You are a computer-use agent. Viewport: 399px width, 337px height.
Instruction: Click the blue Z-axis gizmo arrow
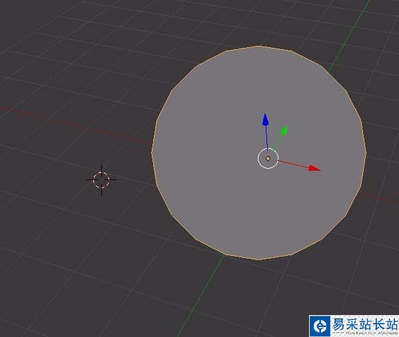265,120
